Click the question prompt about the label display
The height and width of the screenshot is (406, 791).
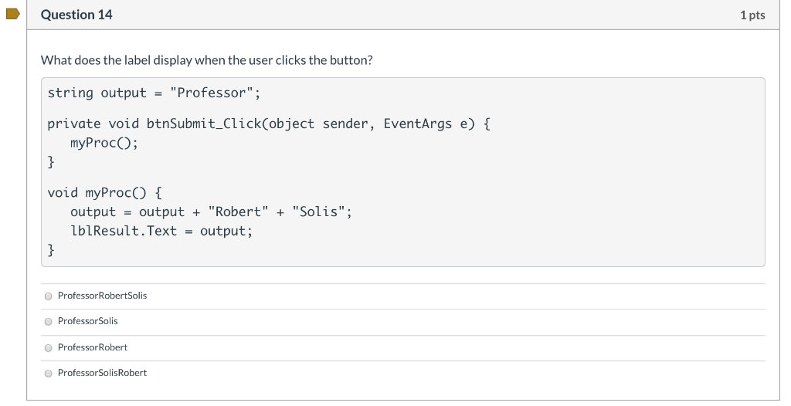click(x=207, y=60)
